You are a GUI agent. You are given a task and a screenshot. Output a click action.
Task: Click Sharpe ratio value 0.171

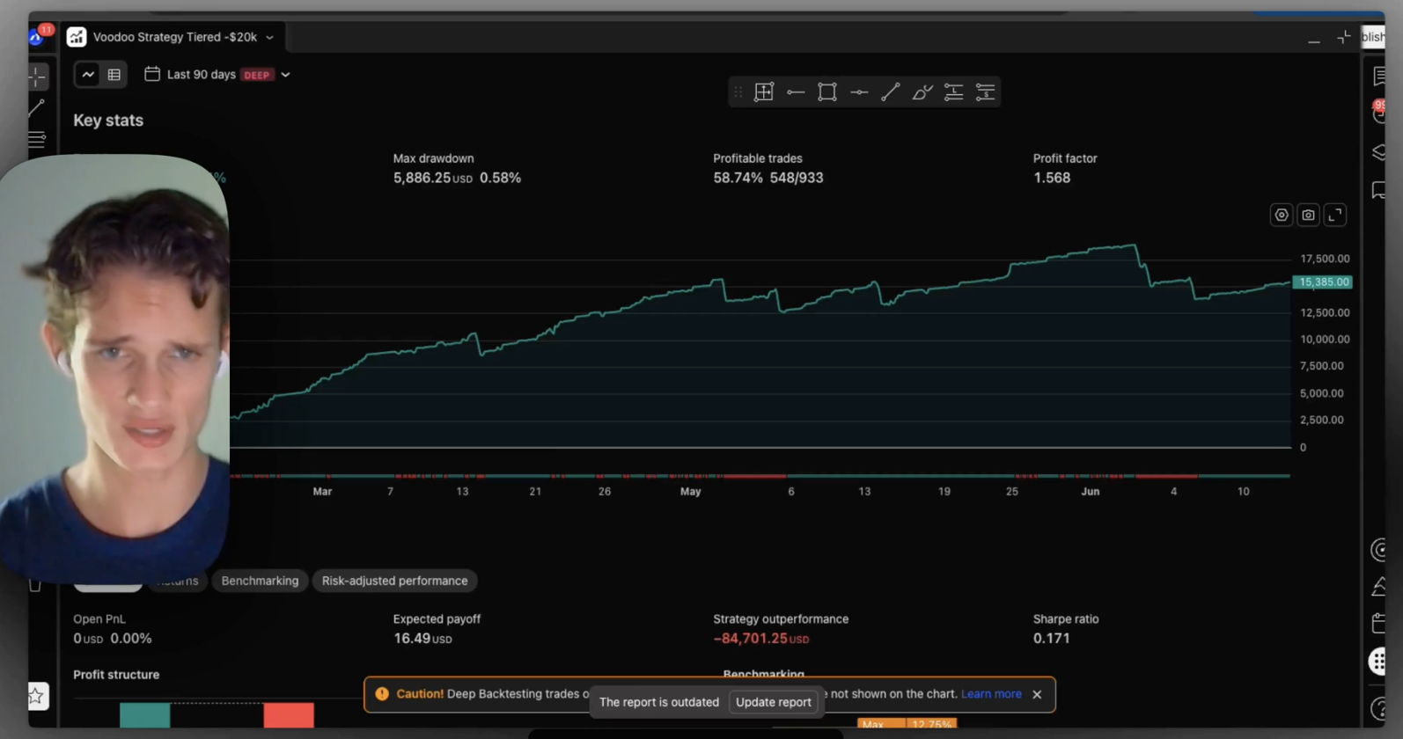1051,638
